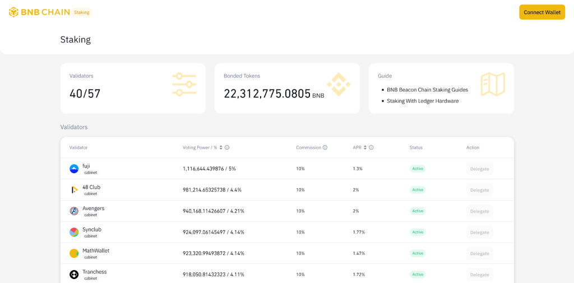Open Staking With Ledger Hardware link

423,101
